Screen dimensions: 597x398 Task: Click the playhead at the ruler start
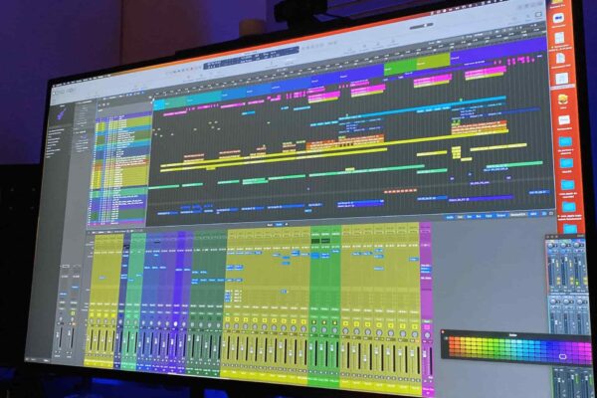point(152,99)
